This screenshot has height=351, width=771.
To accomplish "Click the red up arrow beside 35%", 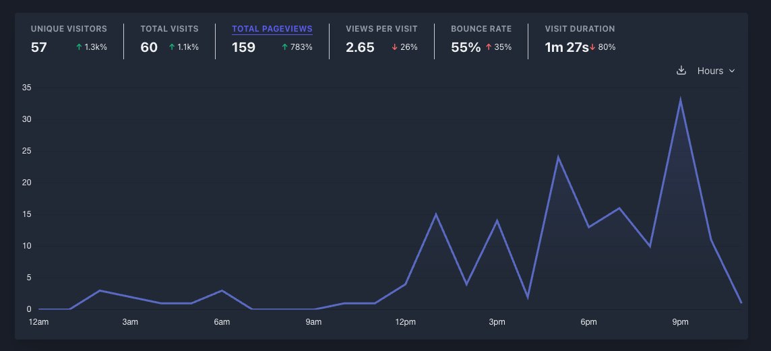I will pos(488,47).
